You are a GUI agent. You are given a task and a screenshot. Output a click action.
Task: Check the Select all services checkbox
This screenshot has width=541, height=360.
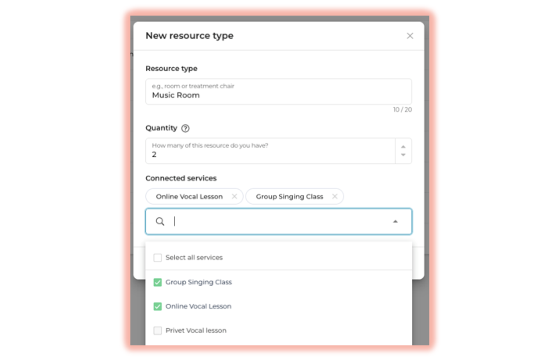point(158,258)
